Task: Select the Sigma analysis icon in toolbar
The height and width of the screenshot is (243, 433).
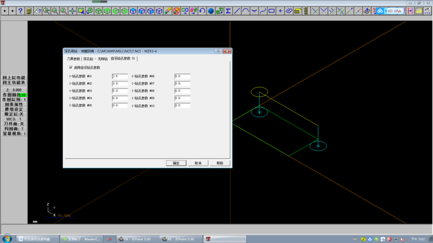Action: pyautogui.click(x=228, y=11)
